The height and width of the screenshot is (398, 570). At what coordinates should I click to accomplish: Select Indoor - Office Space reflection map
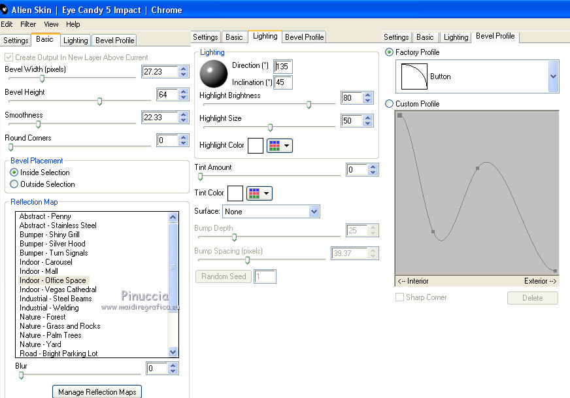[54, 280]
